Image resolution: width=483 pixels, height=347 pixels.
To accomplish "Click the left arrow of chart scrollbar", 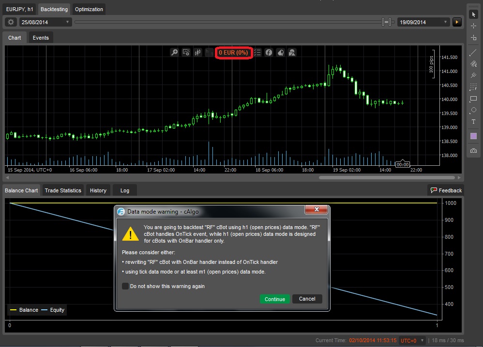I will 7,177.
